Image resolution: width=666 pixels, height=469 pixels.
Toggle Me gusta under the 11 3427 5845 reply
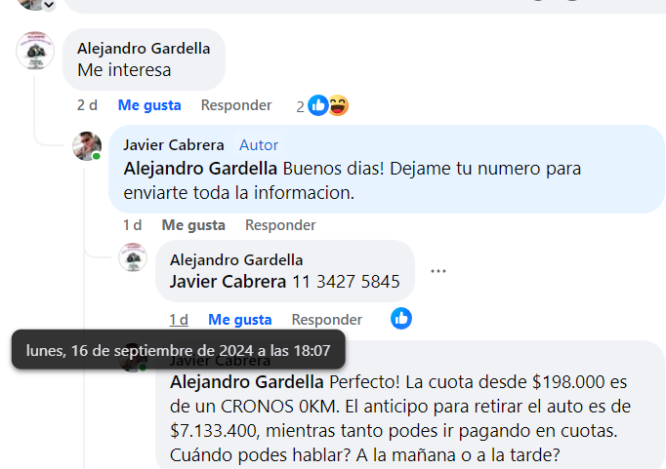[x=240, y=320]
